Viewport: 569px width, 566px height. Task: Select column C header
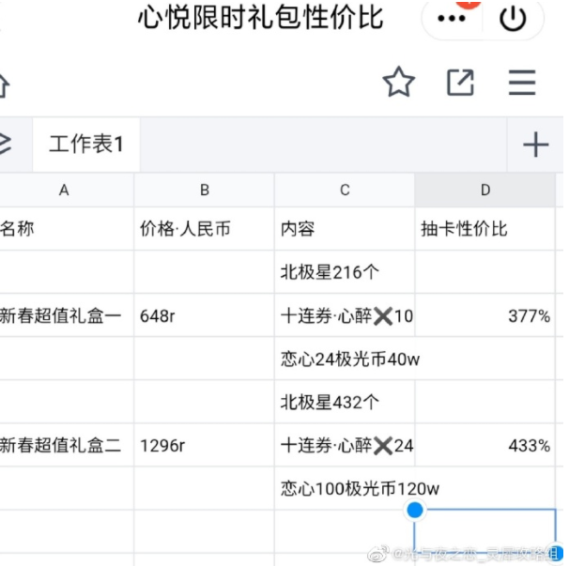point(345,190)
